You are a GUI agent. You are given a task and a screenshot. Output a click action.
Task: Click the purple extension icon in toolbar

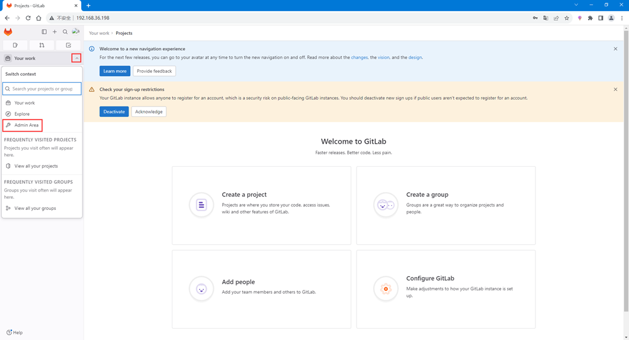coord(580,18)
